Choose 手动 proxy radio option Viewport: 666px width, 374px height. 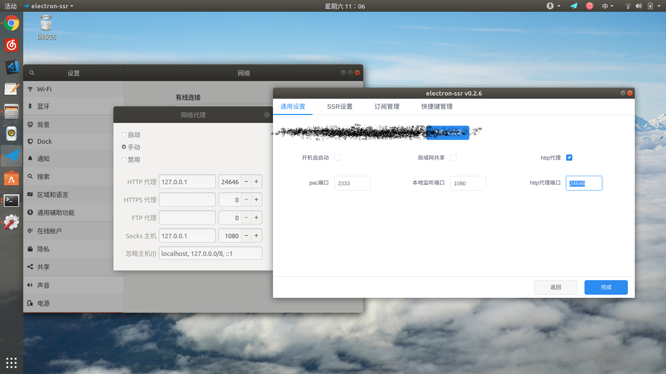coord(124,147)
